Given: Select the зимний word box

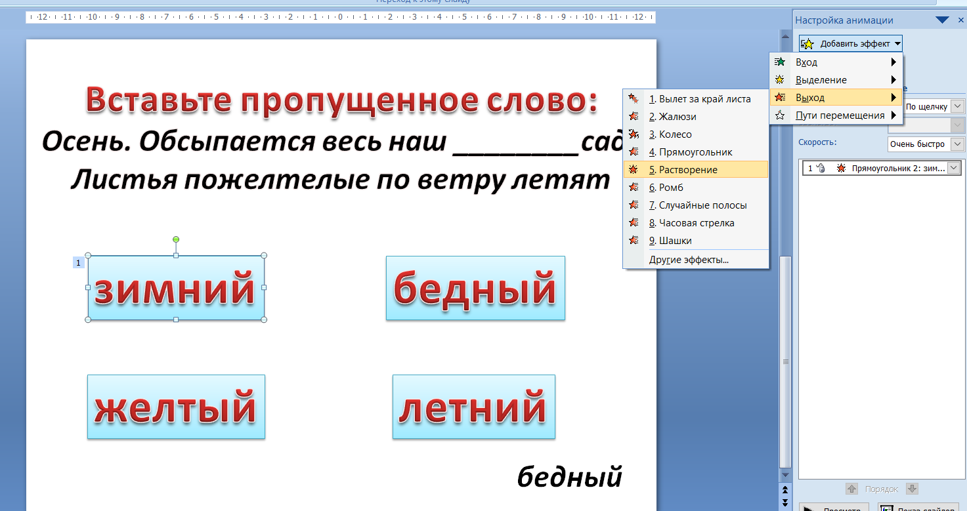Looking at the screenshot, I should pos(176,288).
